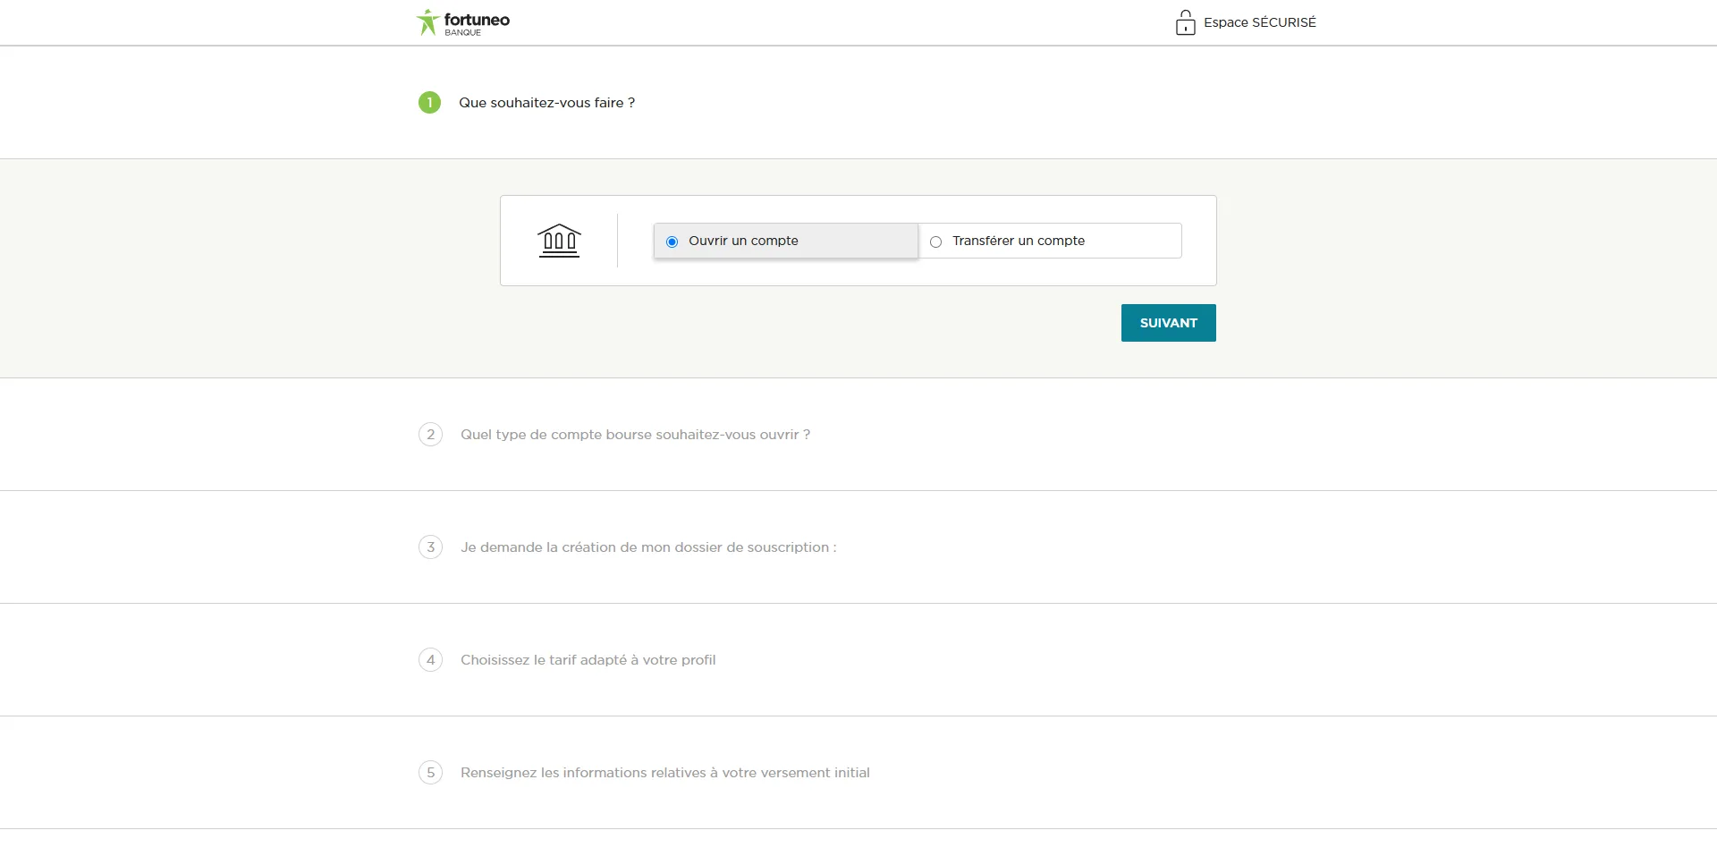Image resolution: width=1717 pixels, height=856 pixels.
Task: Choose the Transférer un compte option label
Action: [x=1018, y=241]
